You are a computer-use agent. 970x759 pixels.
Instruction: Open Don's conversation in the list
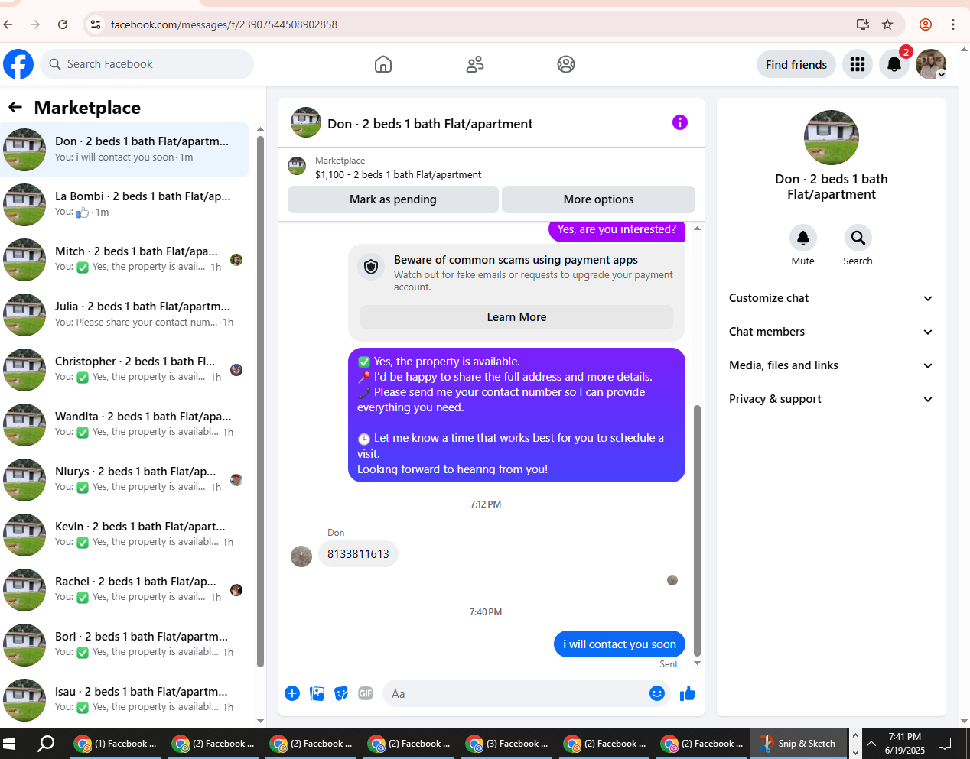(x=125, y=150)
